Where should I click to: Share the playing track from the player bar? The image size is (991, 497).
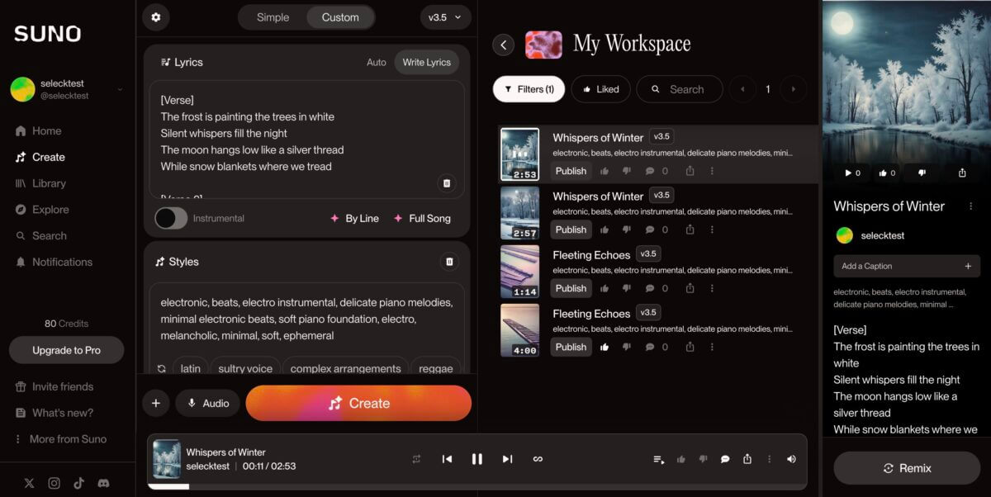[747, 459]
